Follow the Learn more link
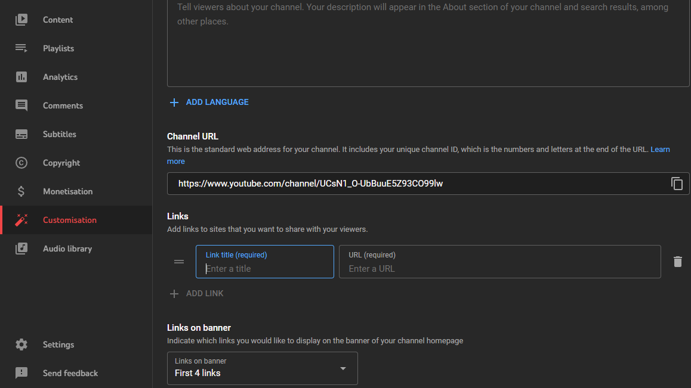The width and height of the screenshot is (691, 388). 660,149
